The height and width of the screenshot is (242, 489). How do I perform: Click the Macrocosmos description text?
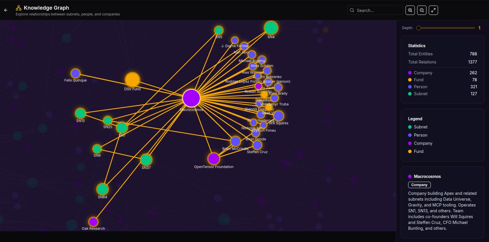442,211
